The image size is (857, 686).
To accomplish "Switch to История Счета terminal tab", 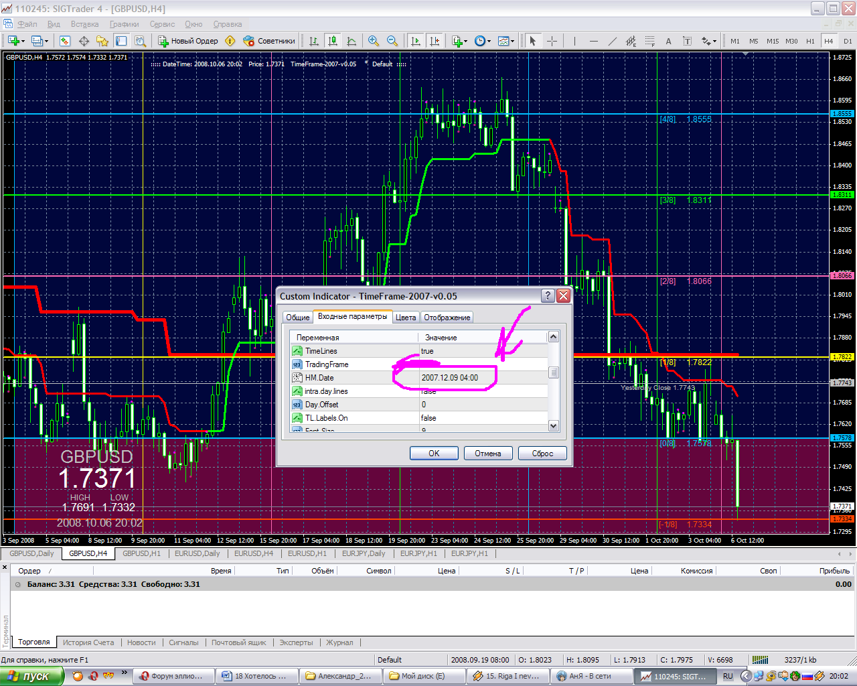I will point(88,642).
